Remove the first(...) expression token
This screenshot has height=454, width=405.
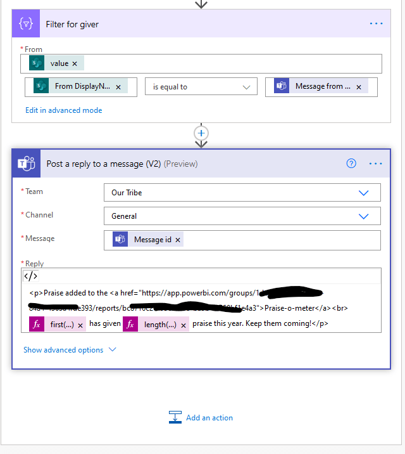click(x=80, y=324)
